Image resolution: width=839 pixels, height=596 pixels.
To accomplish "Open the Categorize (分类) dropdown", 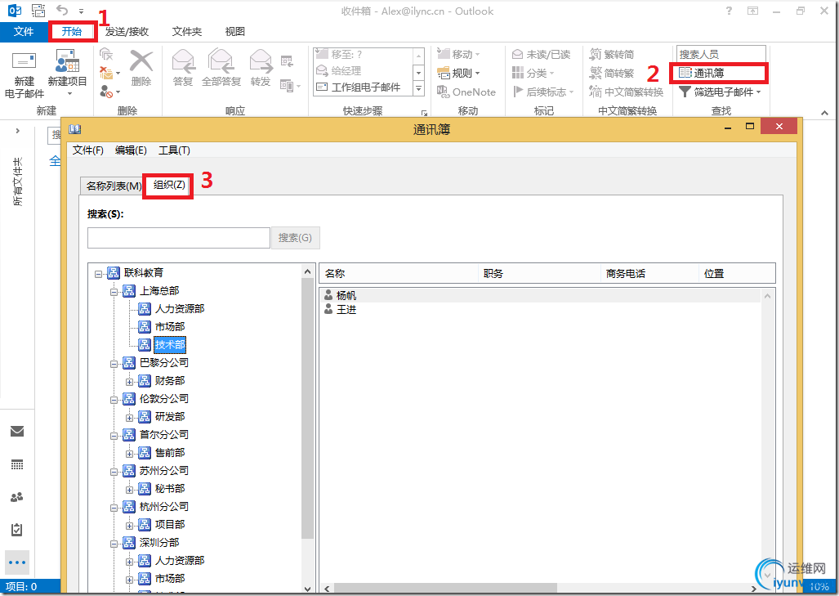I will coord(533,73).
